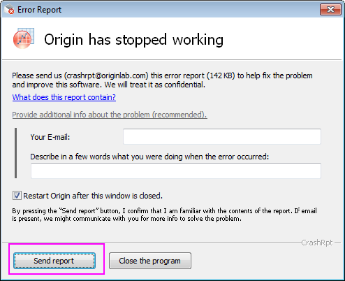The height and width of the screenshot is (281, 345).
Task: Click the Send report button
Action: (x=54, y=261)
